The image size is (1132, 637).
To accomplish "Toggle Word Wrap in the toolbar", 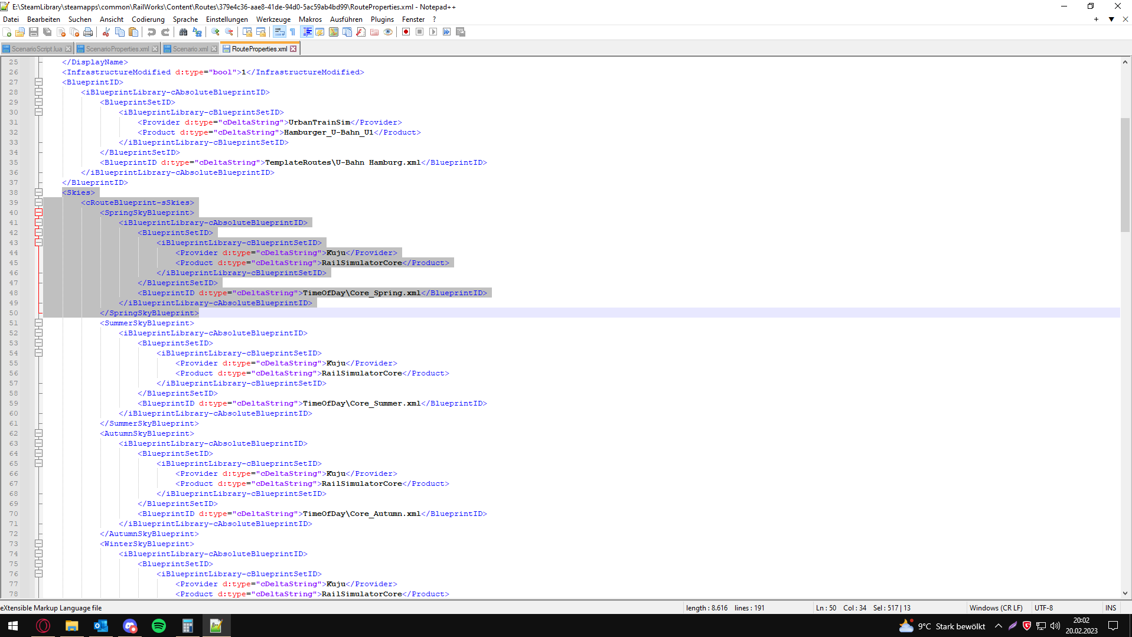I will click(279, 32).
